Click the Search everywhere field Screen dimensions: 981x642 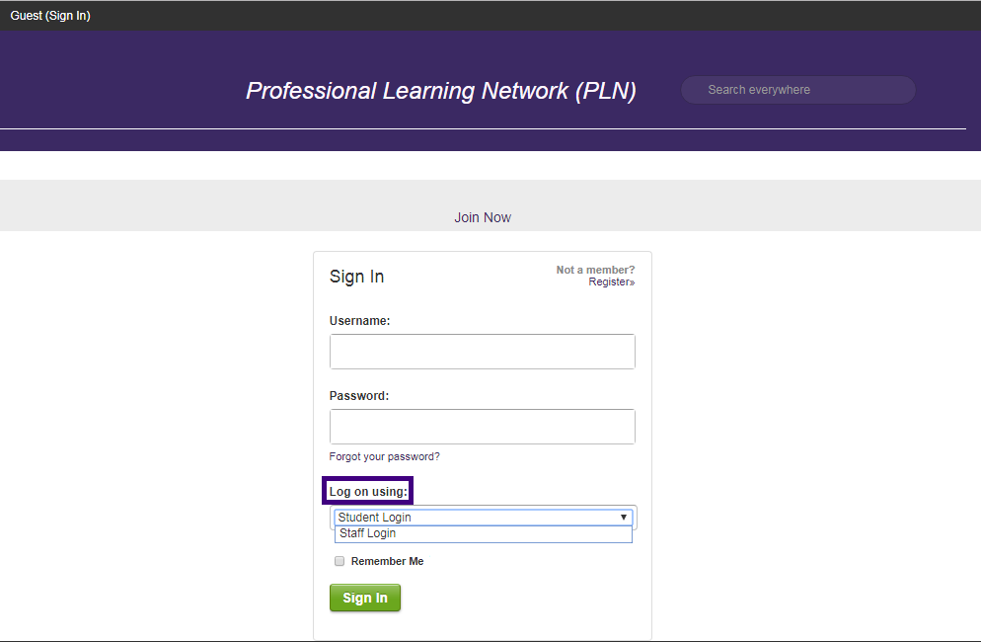pos(797,90)
